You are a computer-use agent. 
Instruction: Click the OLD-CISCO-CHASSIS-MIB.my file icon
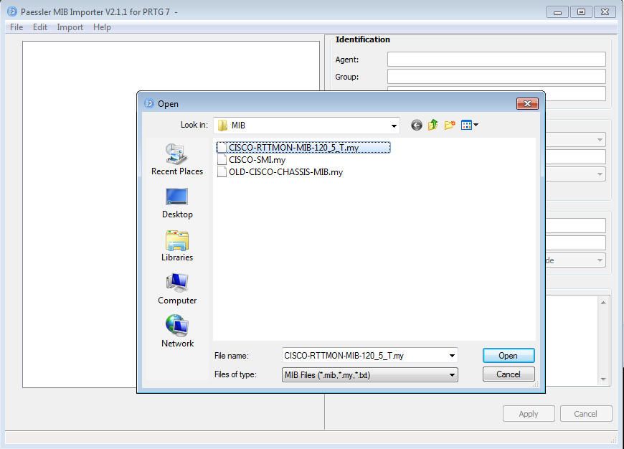(222, 172)
